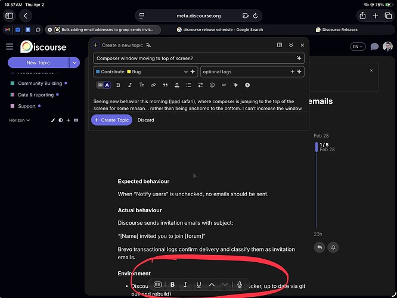
Task: Insert a bulleted list in composer
Action: [x=188, y=85]
